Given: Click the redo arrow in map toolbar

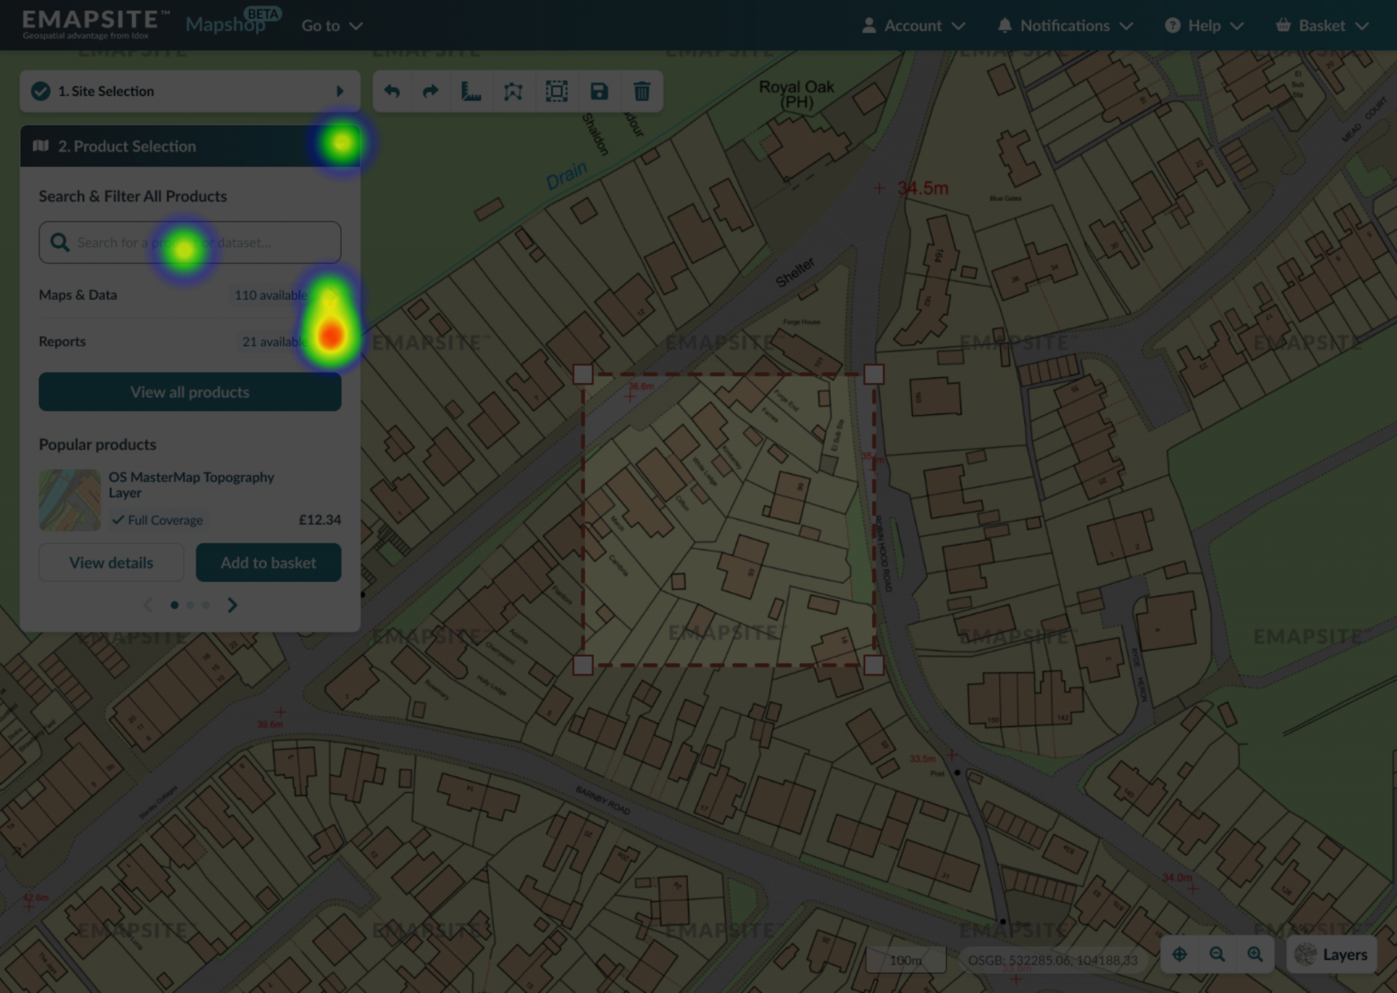Looking at the screenshot, I should [431, 92].
